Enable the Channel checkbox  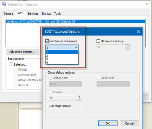[x=50, y=92]
